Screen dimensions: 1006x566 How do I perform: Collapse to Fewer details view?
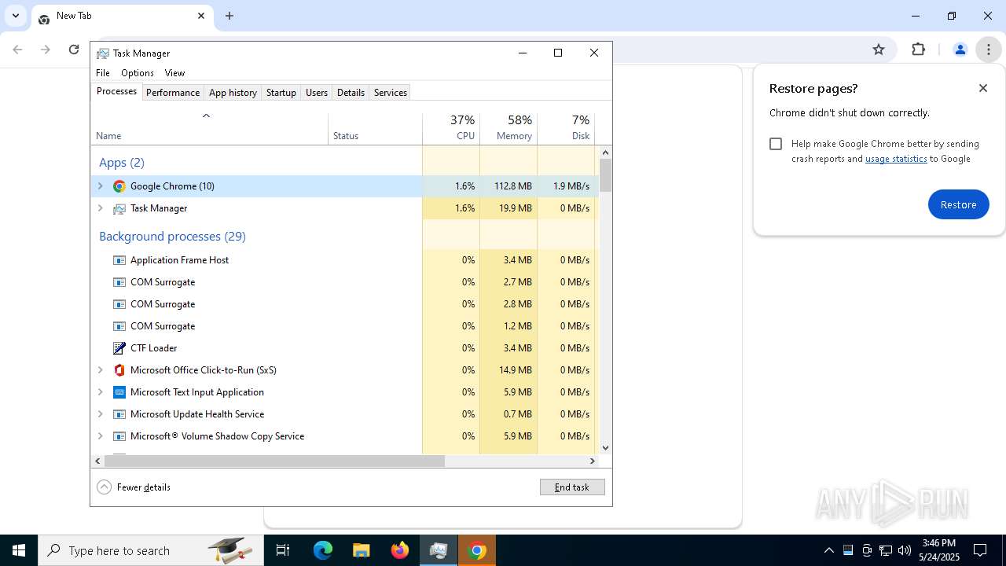coord(134,487)
